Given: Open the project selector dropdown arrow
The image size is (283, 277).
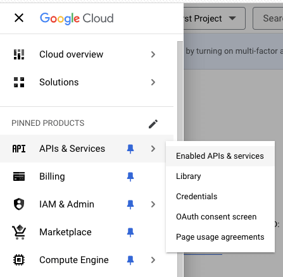Looking at the screenshot, I should (x=232, y=18).
